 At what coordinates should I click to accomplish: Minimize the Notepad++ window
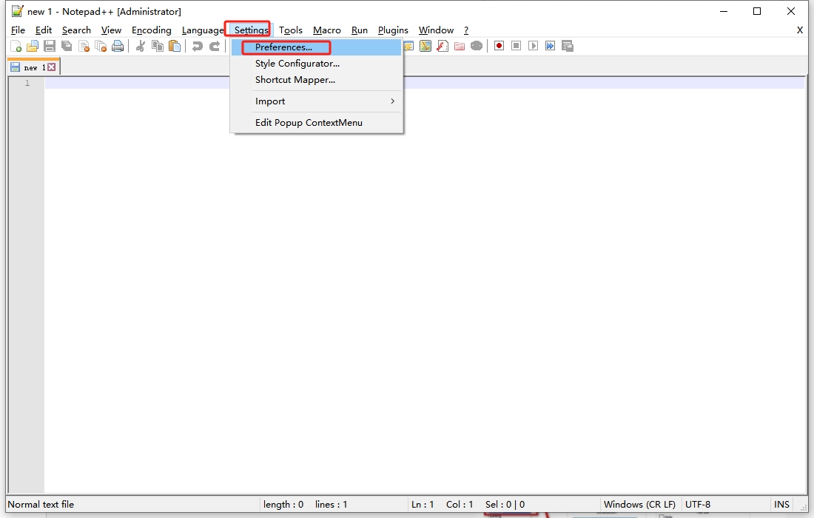[x=724, y=11]
